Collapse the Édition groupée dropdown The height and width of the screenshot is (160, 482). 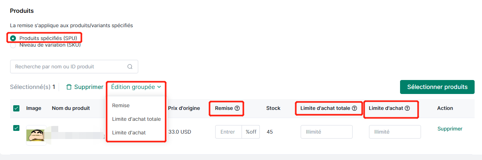click(x=136, y=87)
